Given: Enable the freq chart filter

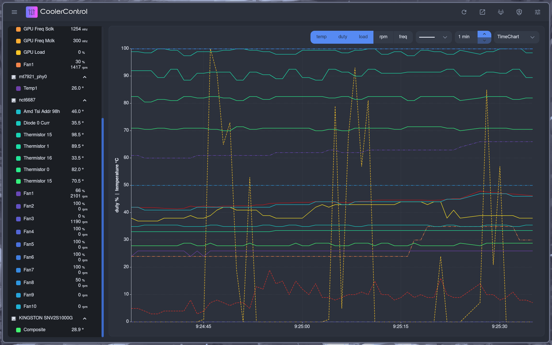Looking at the screenshot, I should tap(403, 37).
